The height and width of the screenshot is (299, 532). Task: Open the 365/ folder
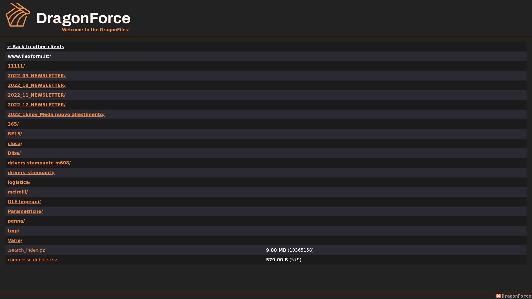tap(13, 124)
